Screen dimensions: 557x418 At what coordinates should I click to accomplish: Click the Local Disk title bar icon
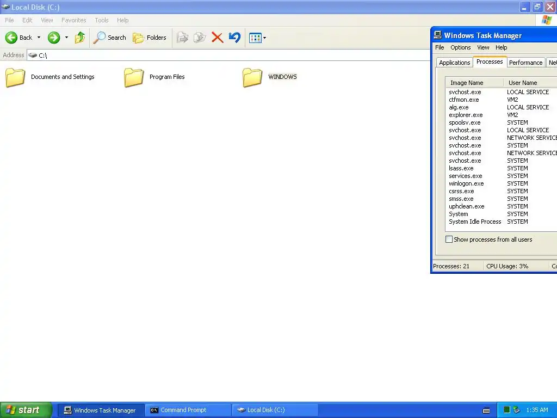pyautogui.click(x=5, y=7)
